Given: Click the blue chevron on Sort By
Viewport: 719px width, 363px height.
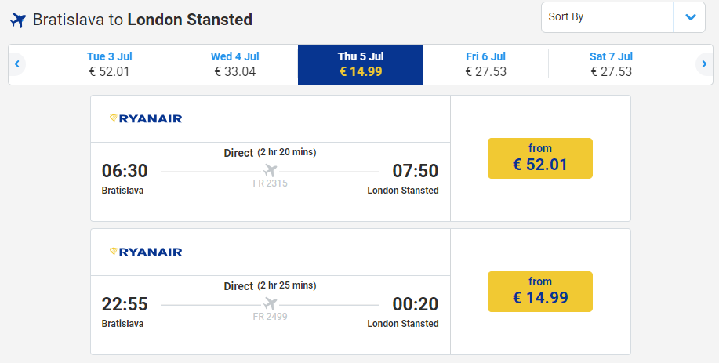Looking at the screenshot, I should point(689,17).
